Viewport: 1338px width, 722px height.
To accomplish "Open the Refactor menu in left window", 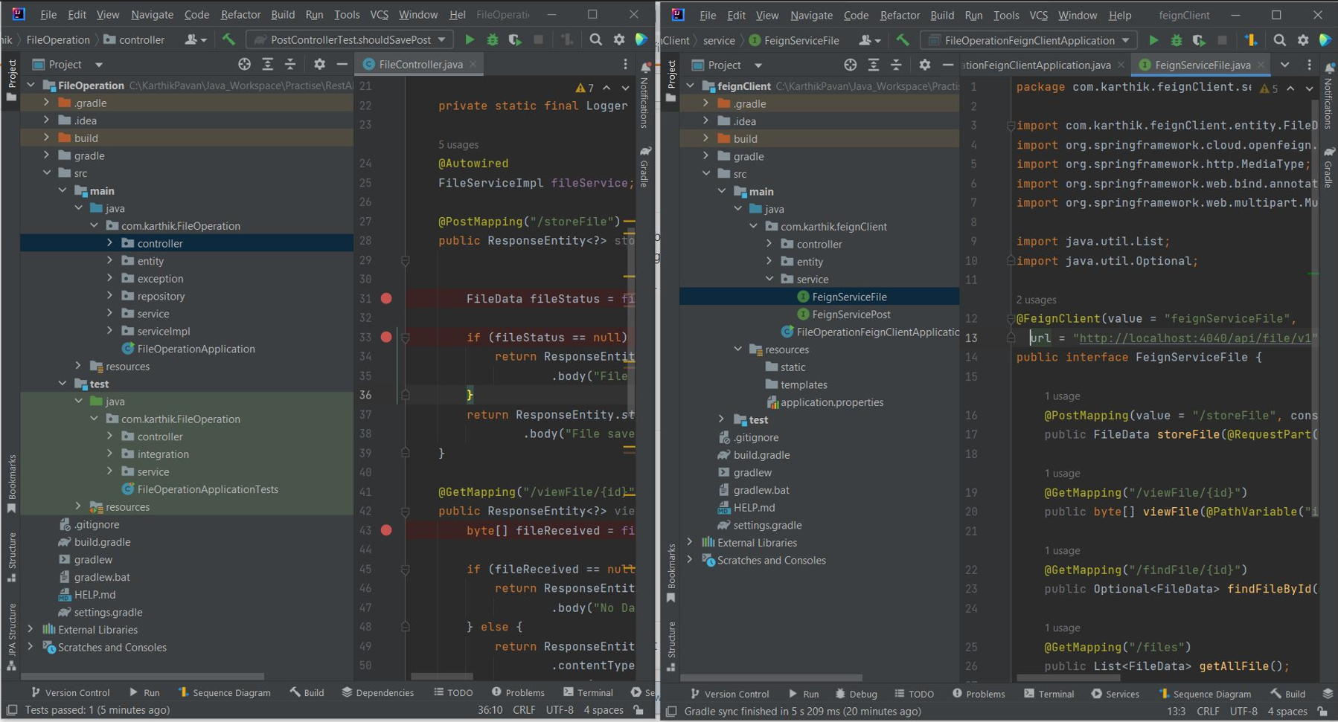I will (240, 14).
